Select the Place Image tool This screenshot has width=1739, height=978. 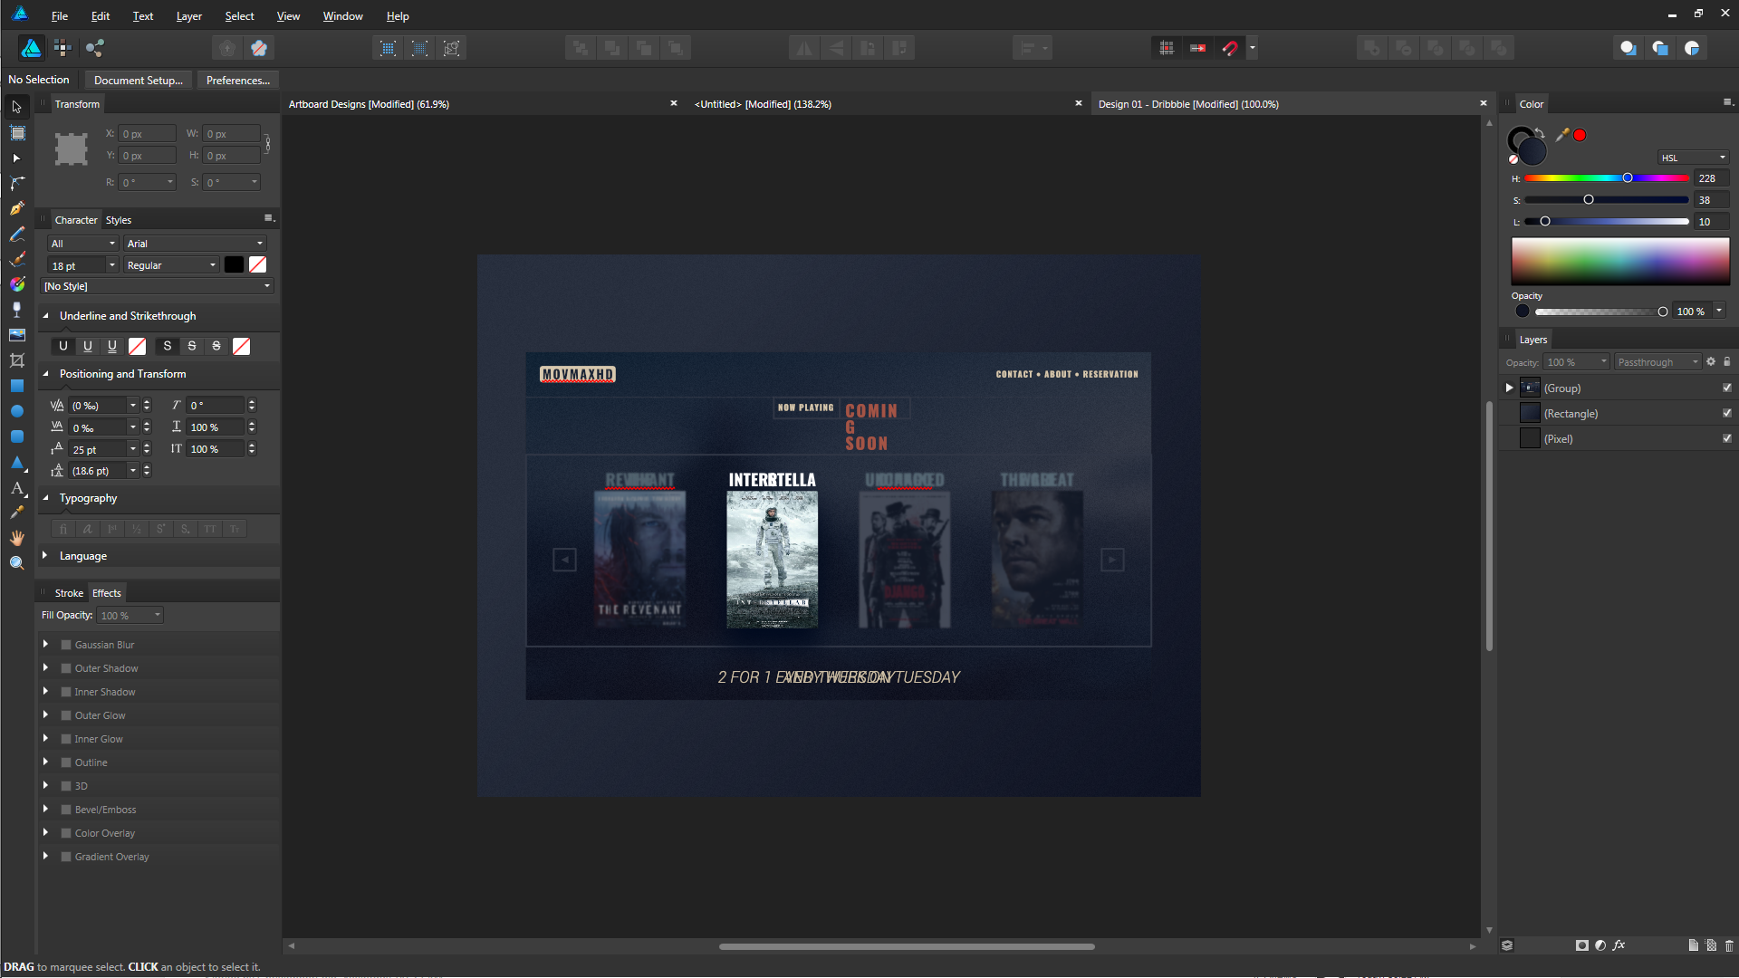16,335
